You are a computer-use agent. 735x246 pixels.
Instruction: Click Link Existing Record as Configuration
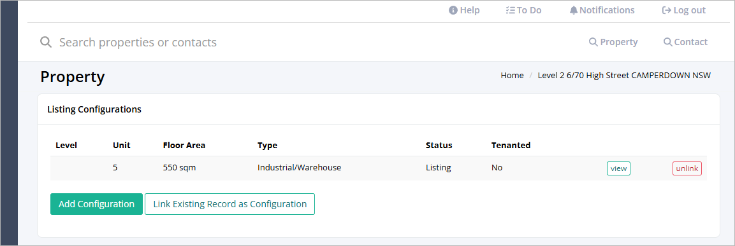point(229,204)
